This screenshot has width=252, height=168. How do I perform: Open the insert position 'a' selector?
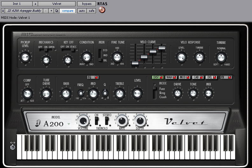(35, 4)
